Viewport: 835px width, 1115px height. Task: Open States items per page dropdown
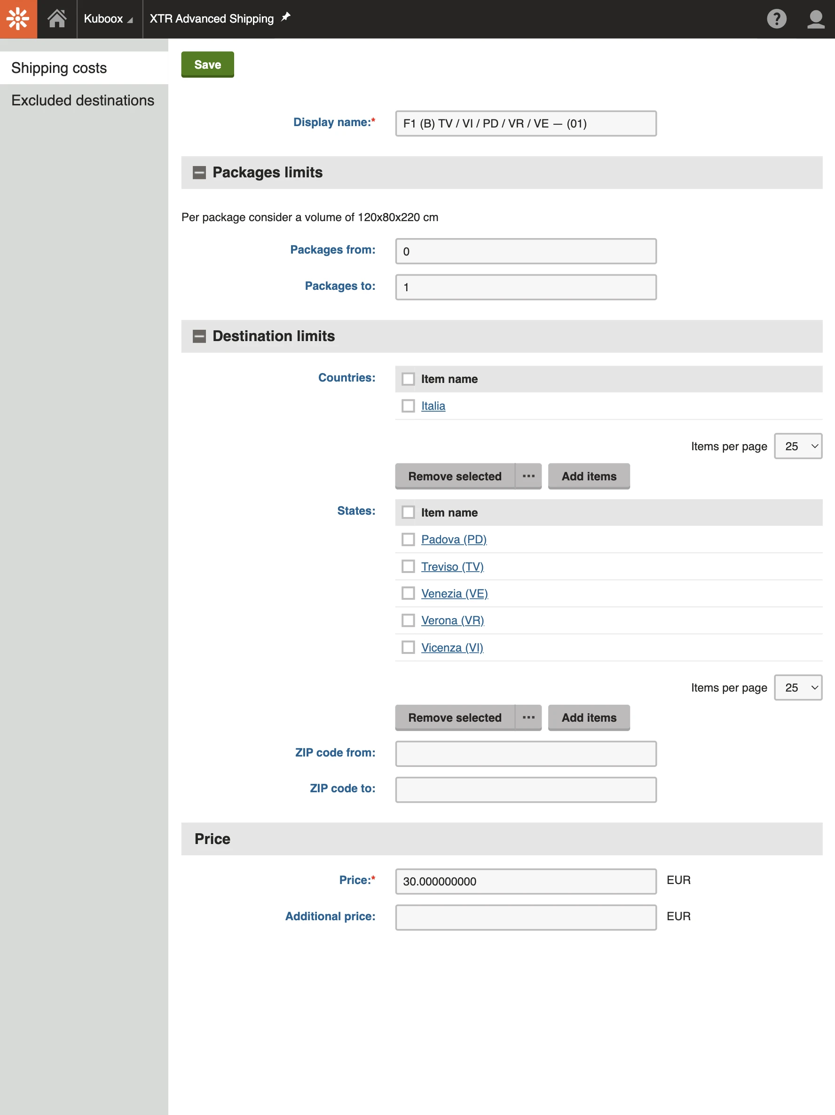pyautogui.click(x=798, y=687)
